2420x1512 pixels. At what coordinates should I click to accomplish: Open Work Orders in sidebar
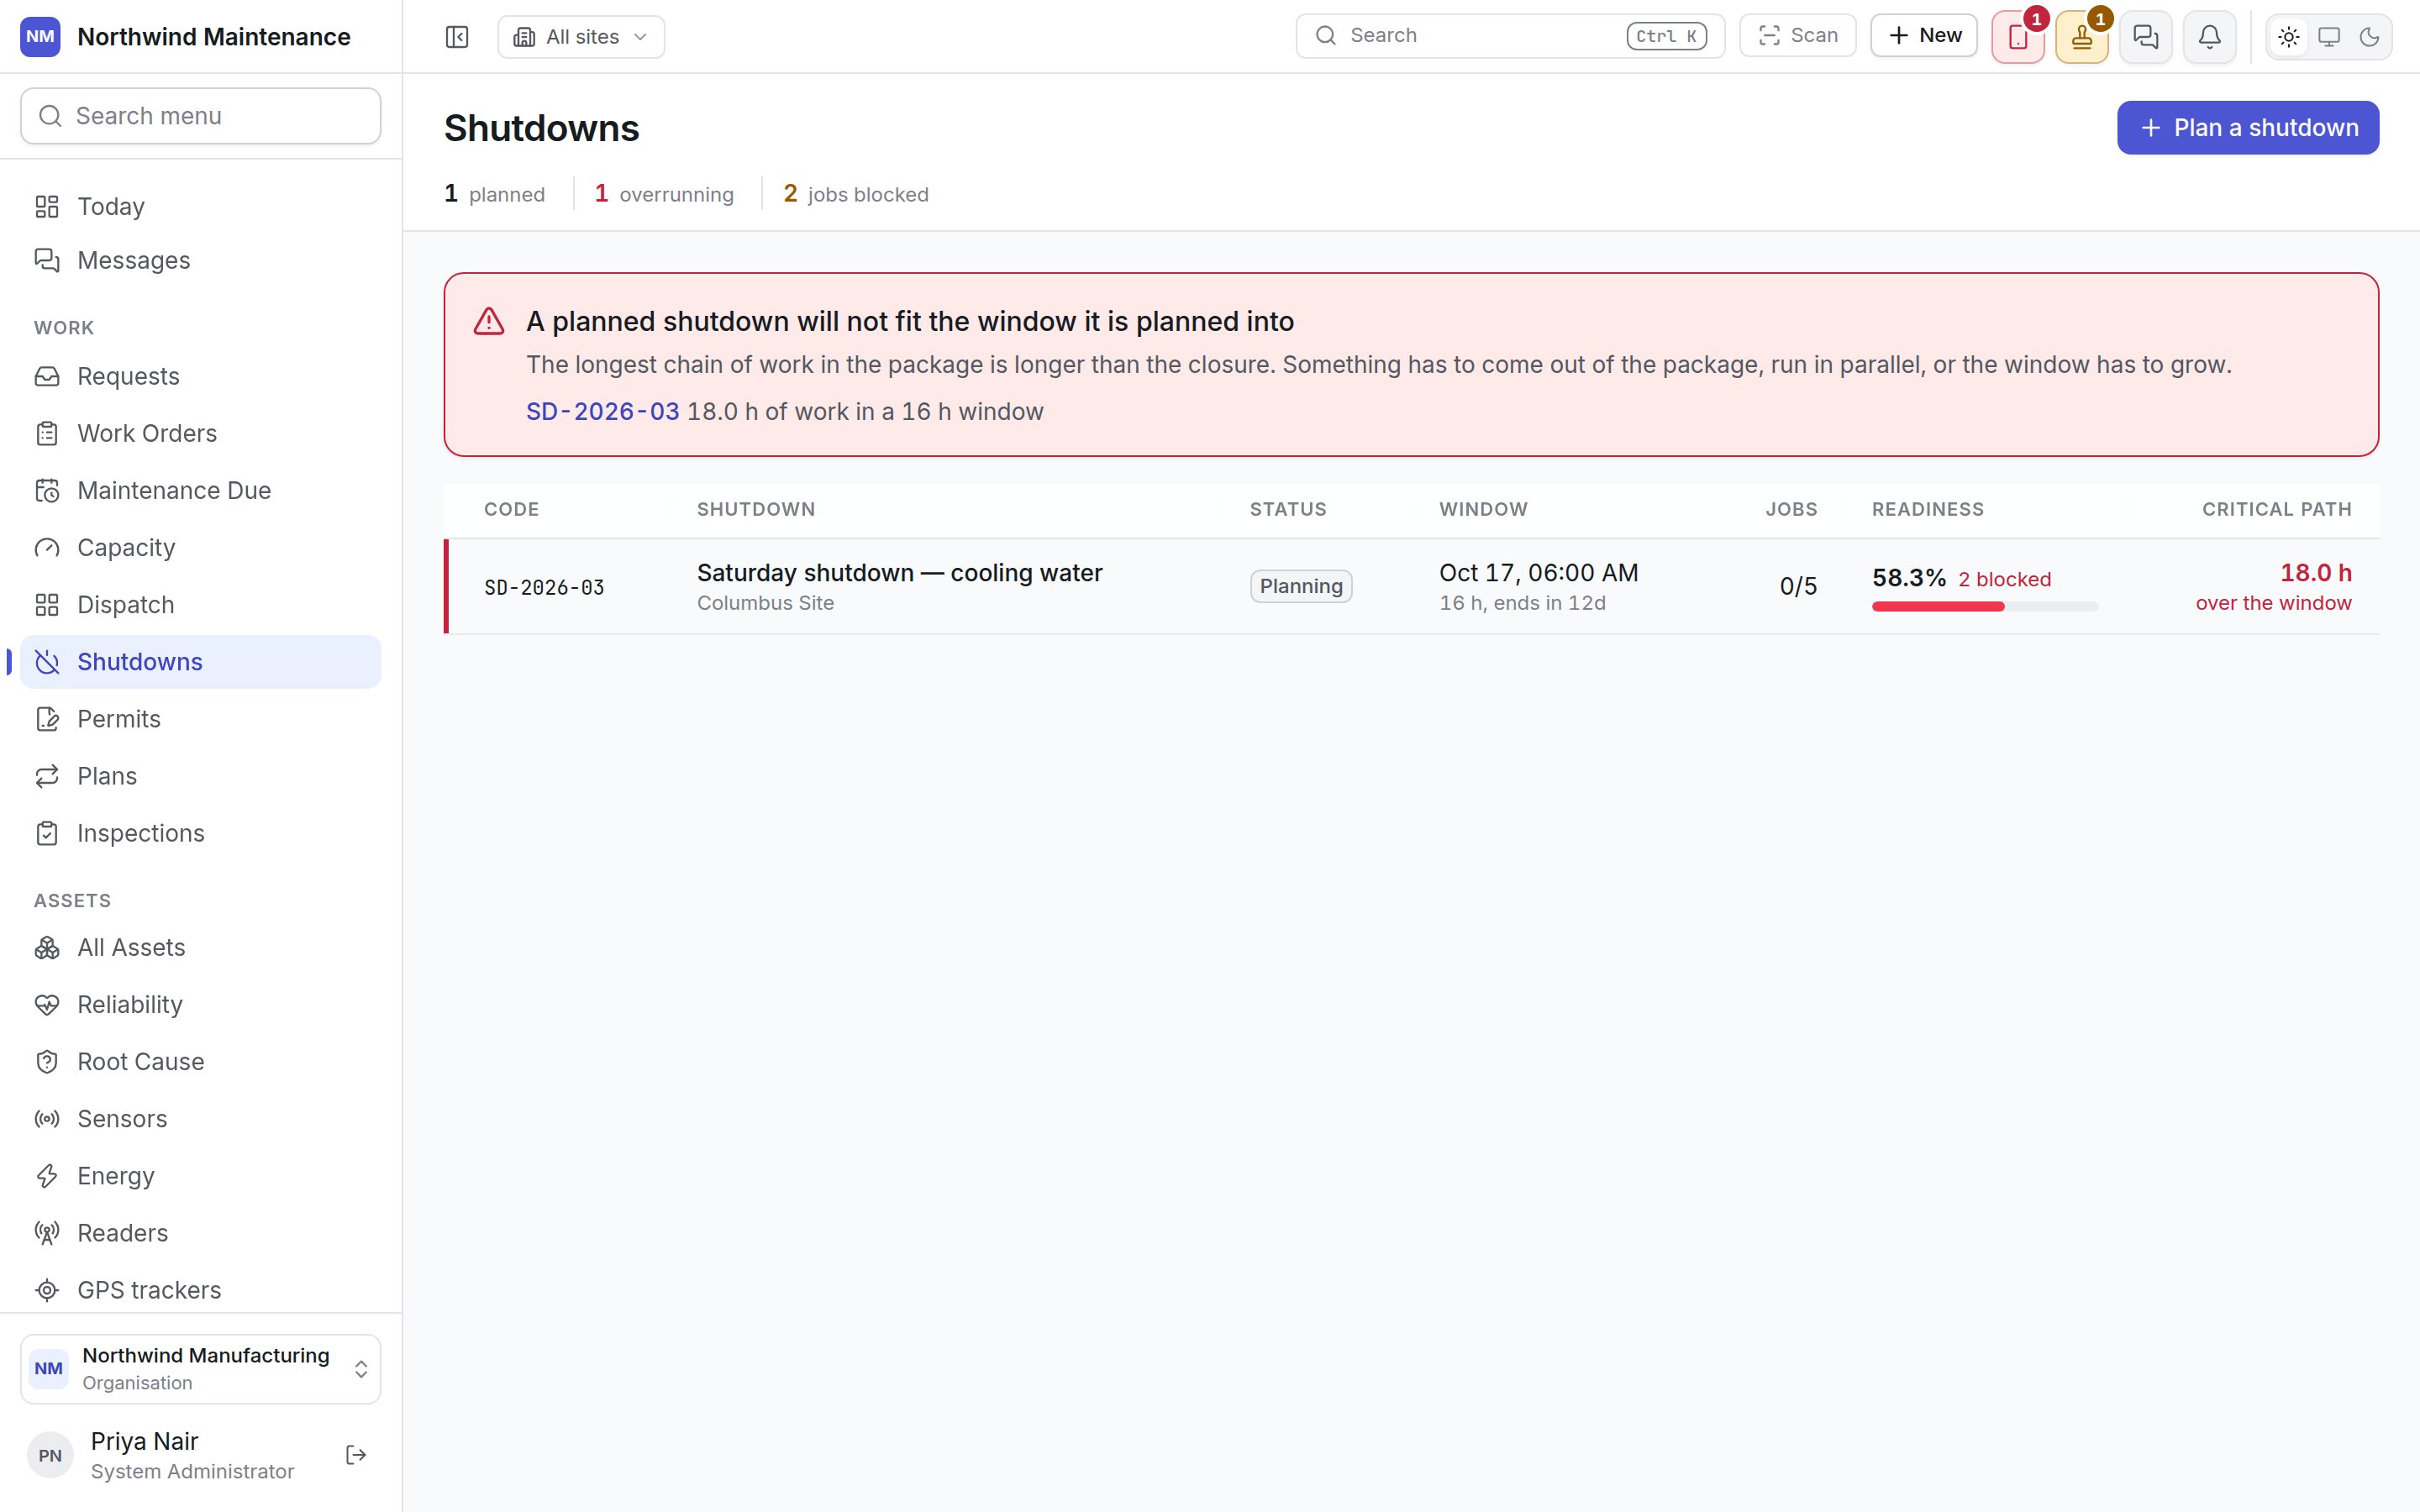point(201,433)
